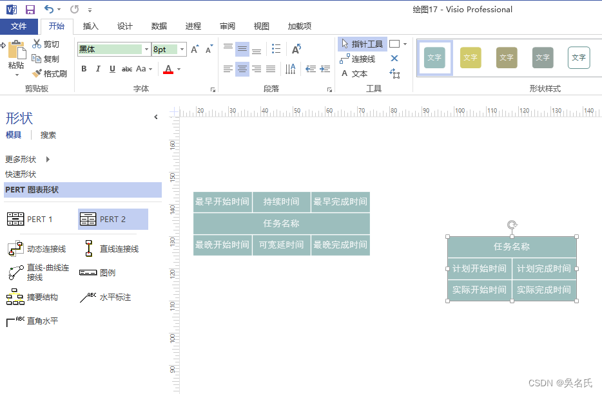This screenshot has width=602, height=394.
Task: Click the Save icon in quick access toolbar
Action: pyautogui.click(x=30, y=10)
